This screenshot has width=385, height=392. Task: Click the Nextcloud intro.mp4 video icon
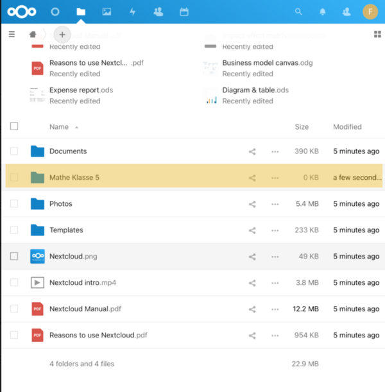click(x=37, y=282)
